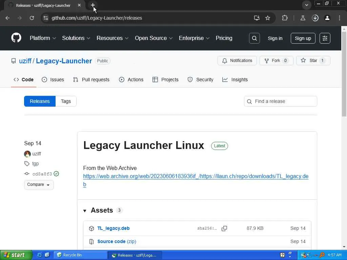Open the tab search dropdown arrow
Viewport: 347px width, 260px height.
click(306, 5)
